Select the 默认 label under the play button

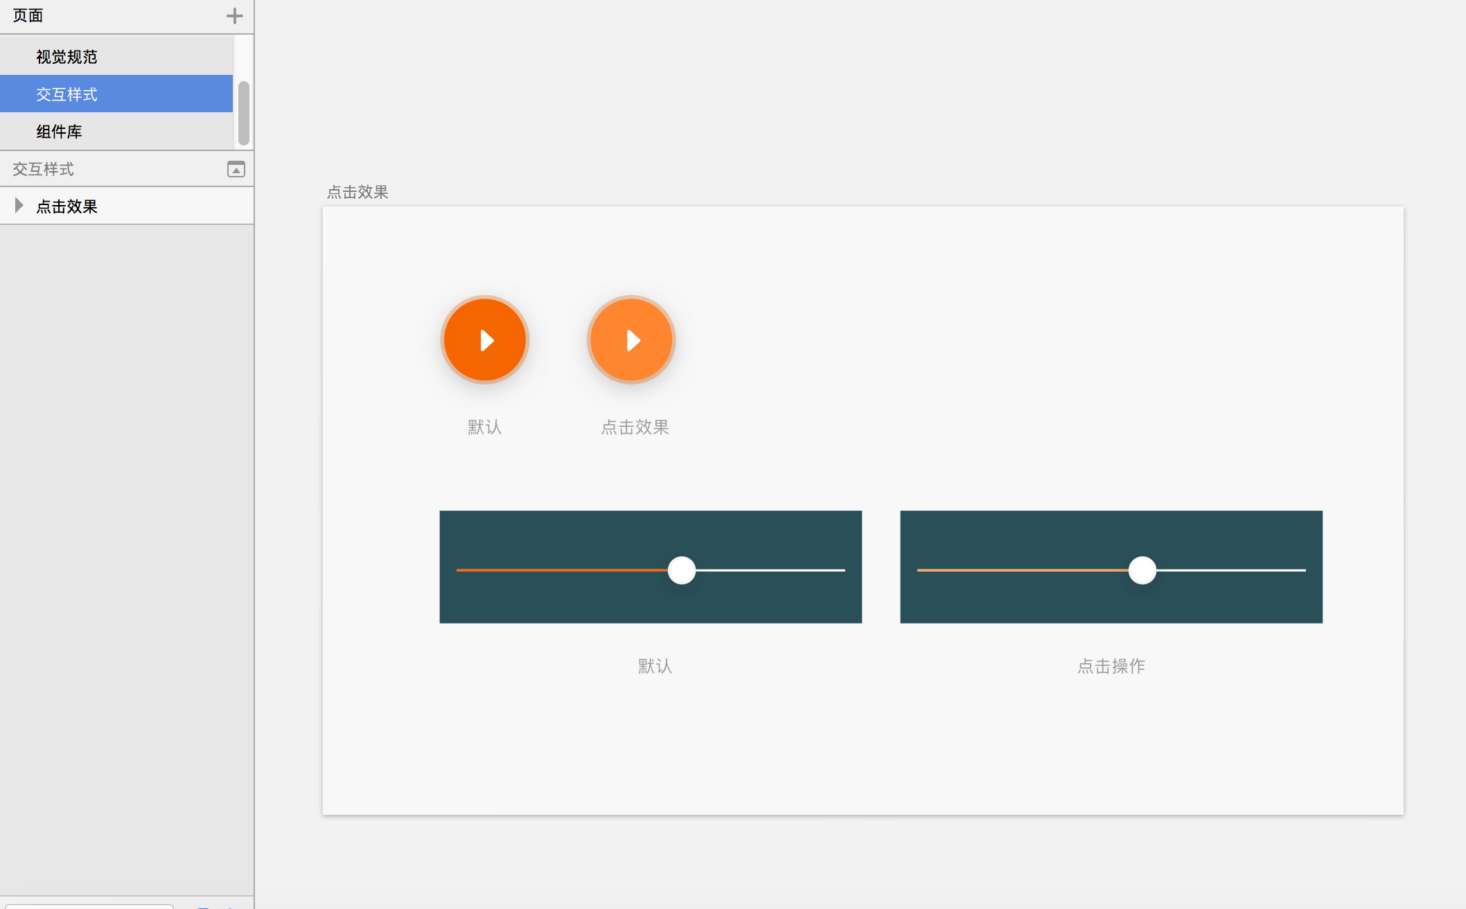click(484, 427)
